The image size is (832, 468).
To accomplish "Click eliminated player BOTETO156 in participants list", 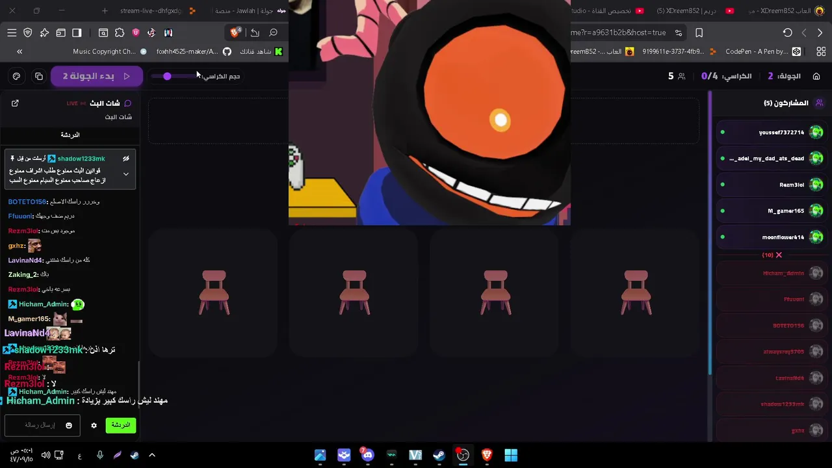I will coord(771,326).
